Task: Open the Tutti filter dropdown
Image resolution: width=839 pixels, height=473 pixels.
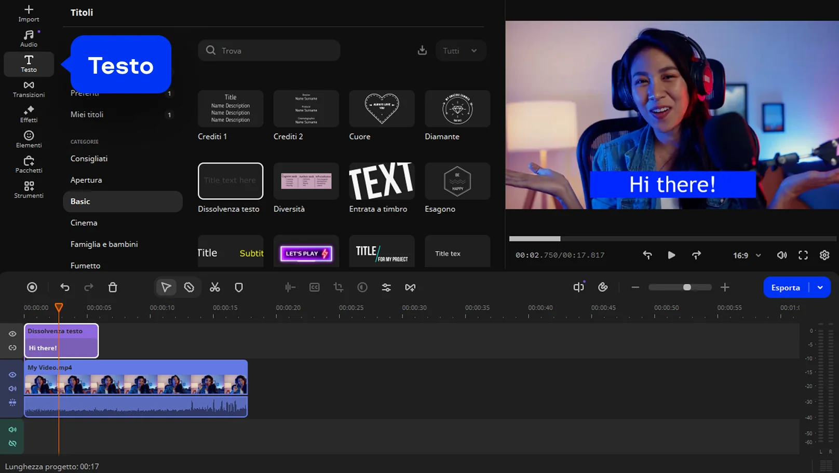Action: pyautogui.click(x=460, y=51)
